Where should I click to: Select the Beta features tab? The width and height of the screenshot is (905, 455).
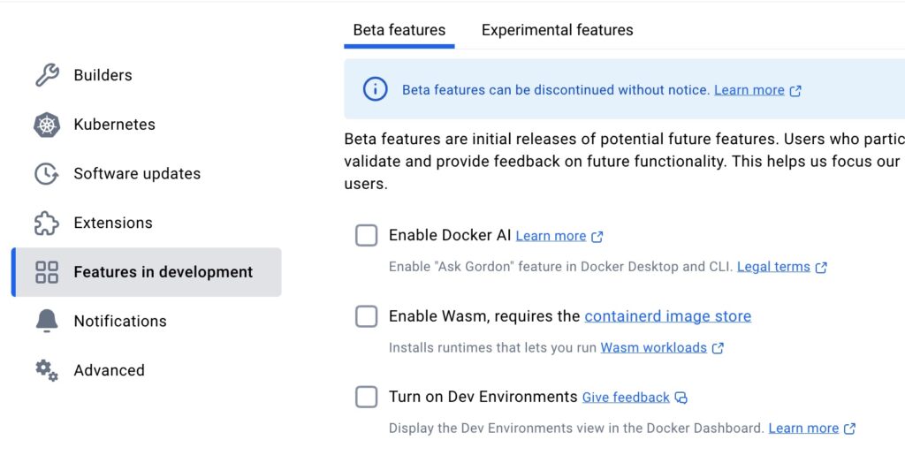[399, 30]
